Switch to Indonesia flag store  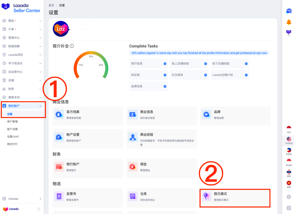289,129
